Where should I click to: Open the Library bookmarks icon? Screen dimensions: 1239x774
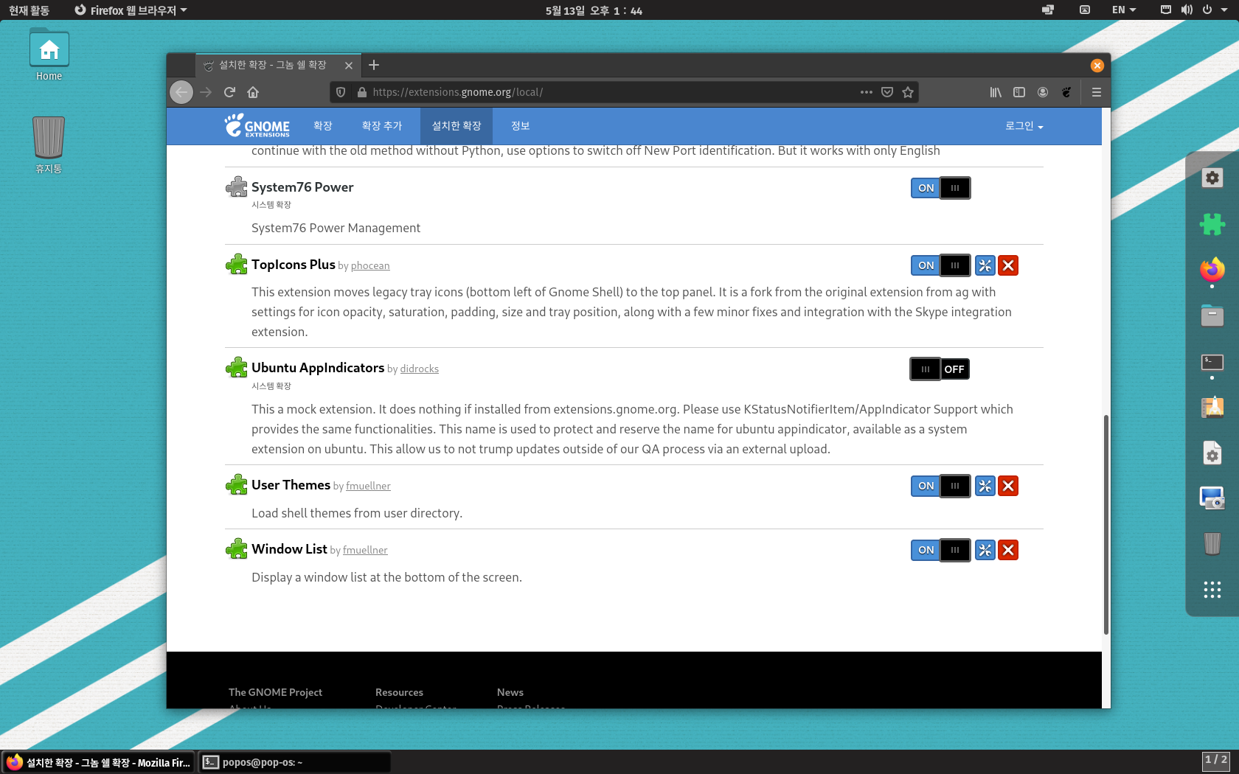996,92
